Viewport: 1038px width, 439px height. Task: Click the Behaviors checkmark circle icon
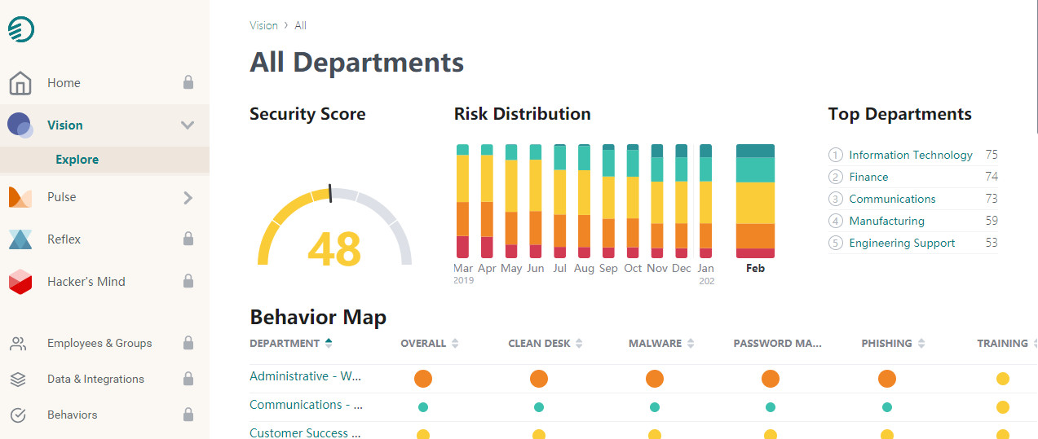pos(19,415)
